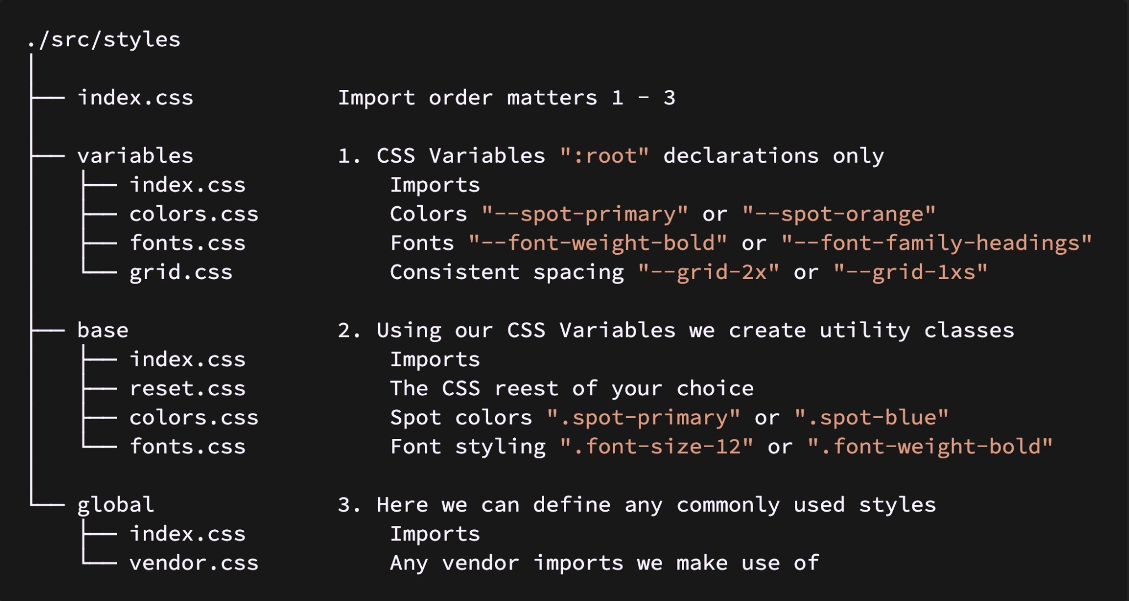Click the ".font-size-12" class string
Image resolution: width=1129 pixels, height=601 pixels.
pos(657,447)
